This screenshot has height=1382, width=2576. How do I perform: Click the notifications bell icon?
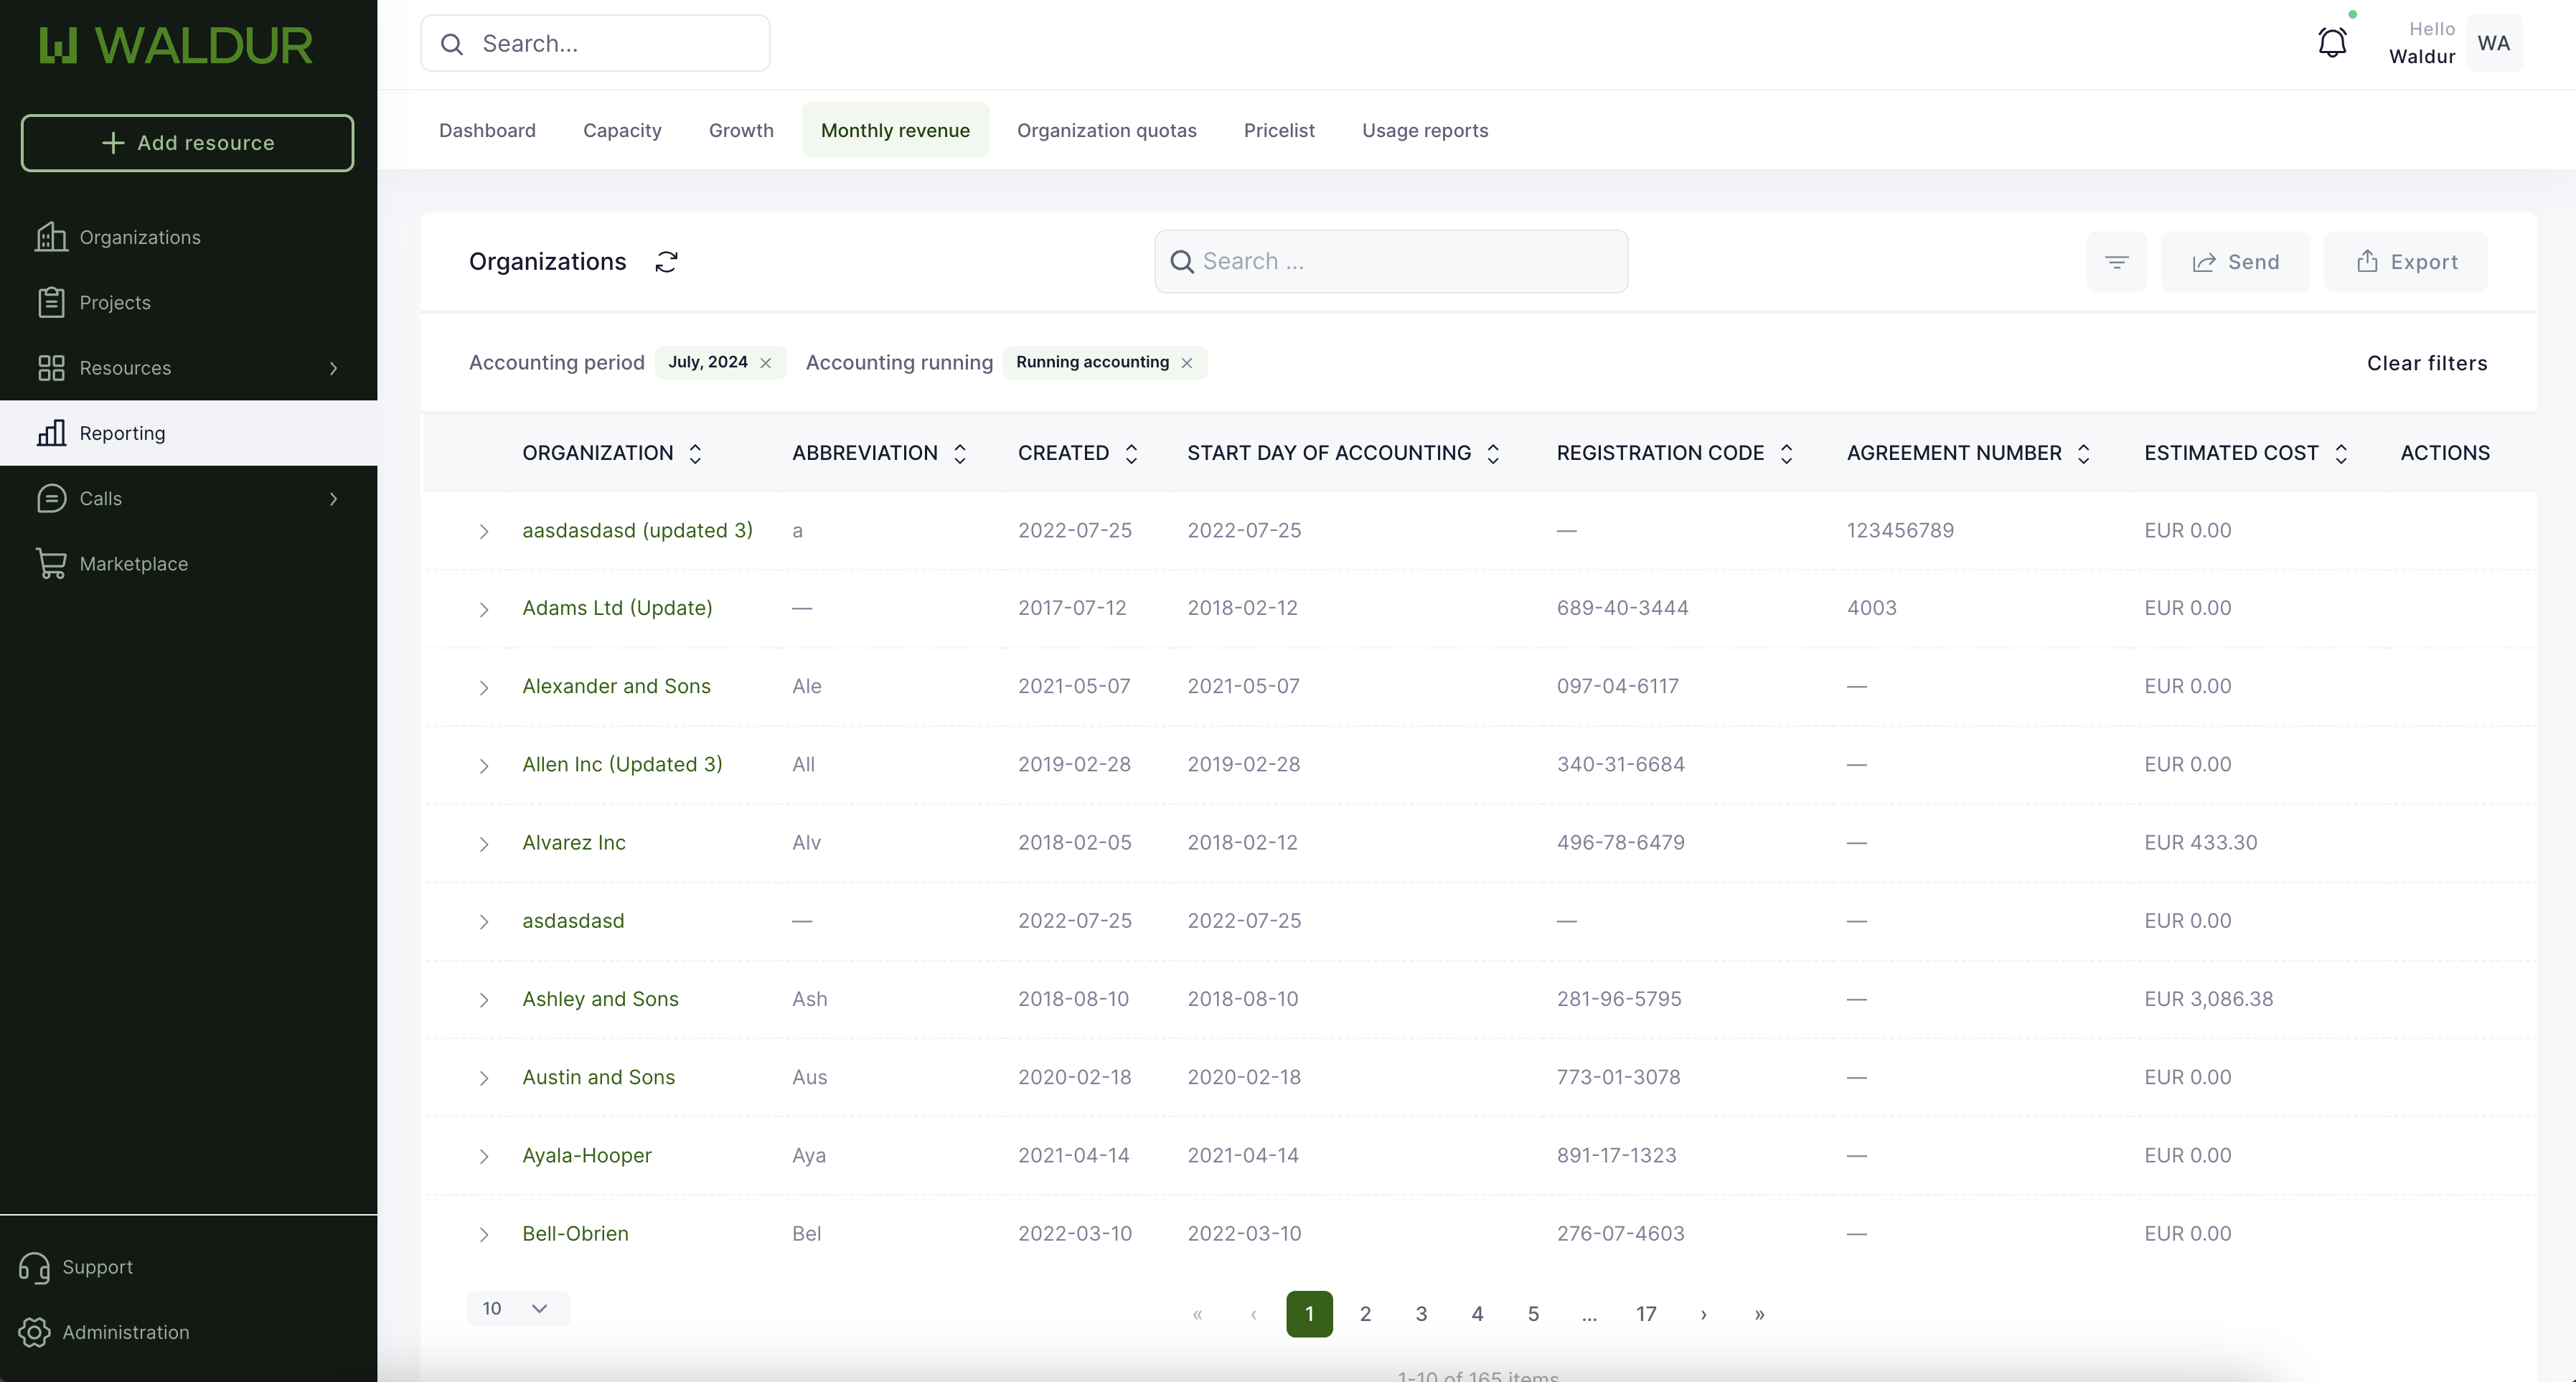(x=2331, y=43)
